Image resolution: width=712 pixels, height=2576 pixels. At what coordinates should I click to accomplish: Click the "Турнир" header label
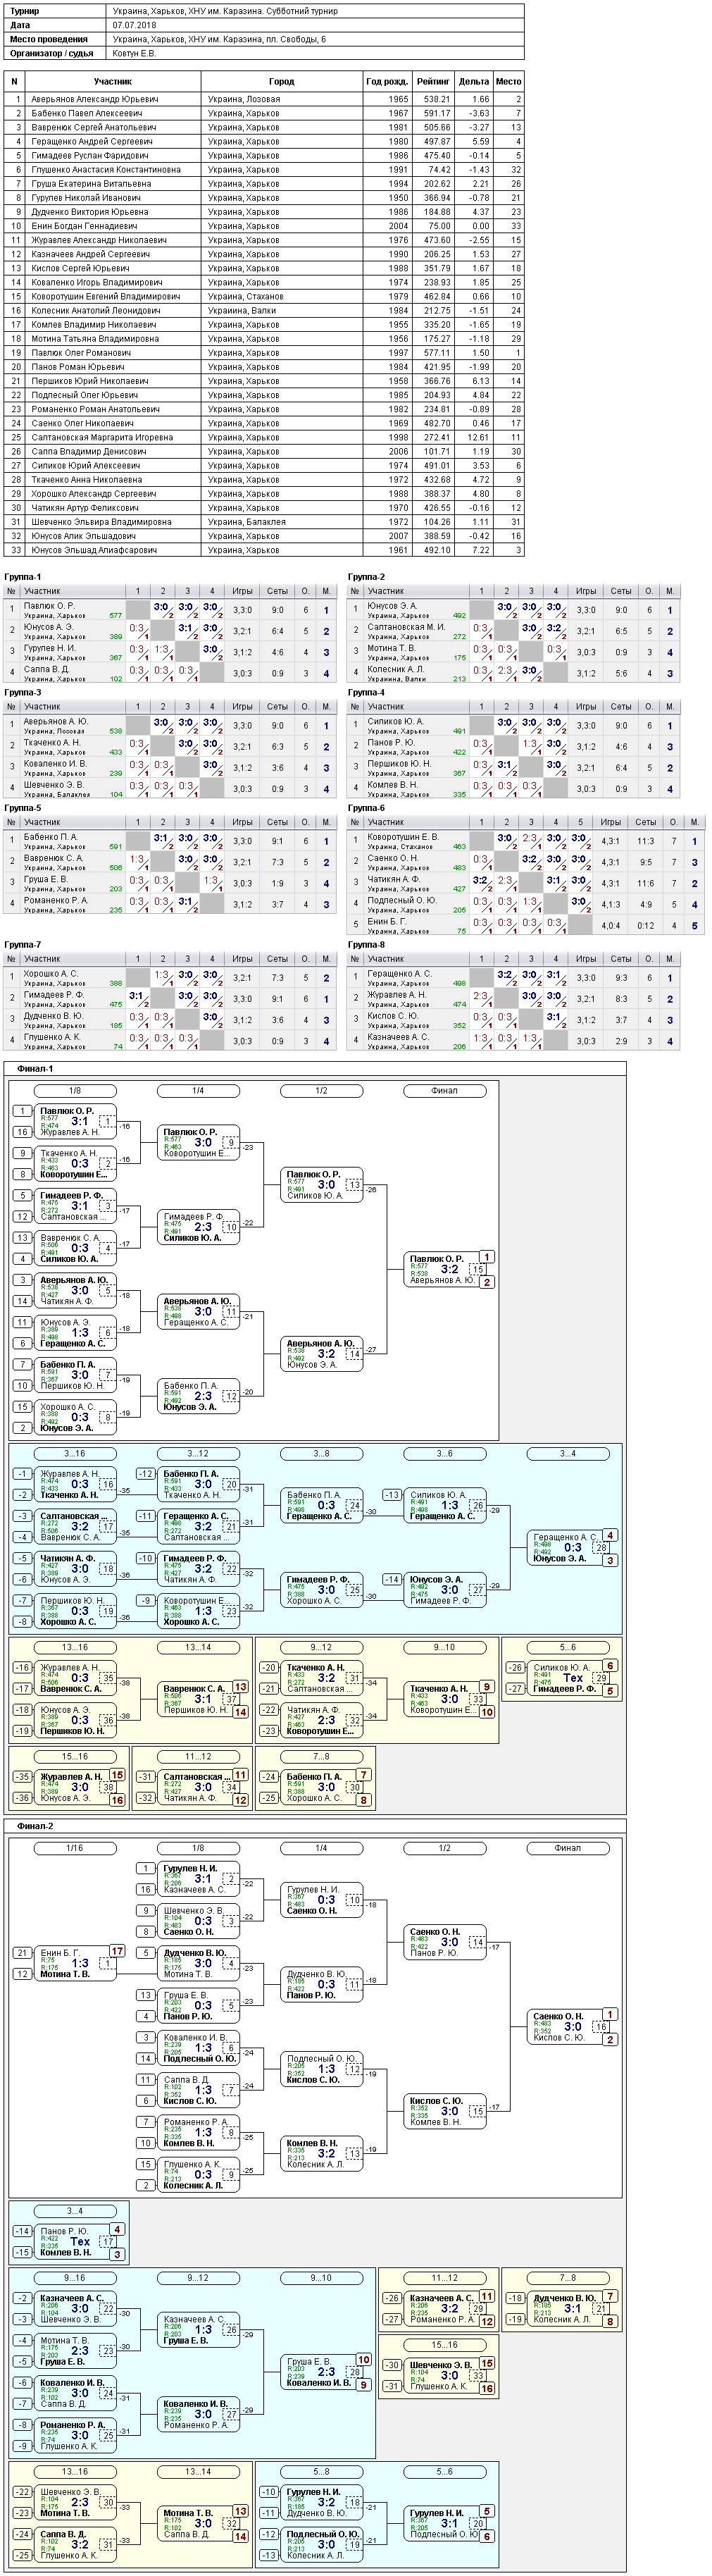tap(25, 11)
